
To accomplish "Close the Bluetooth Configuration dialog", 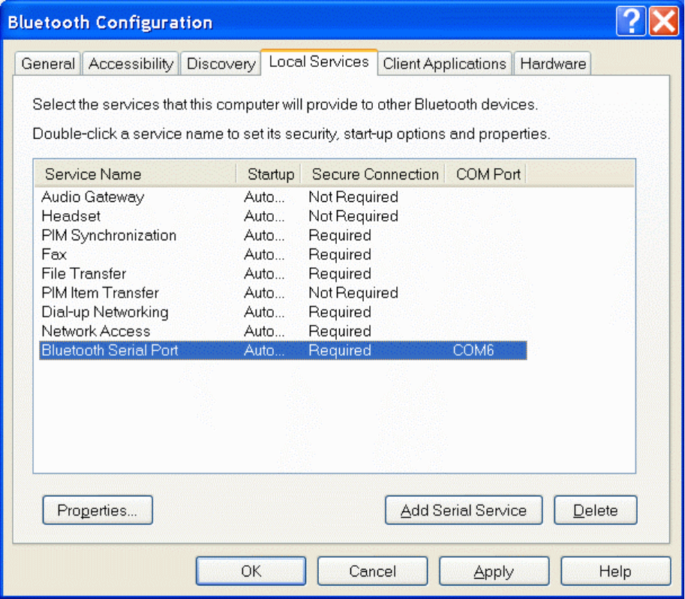I will (663, 20).
